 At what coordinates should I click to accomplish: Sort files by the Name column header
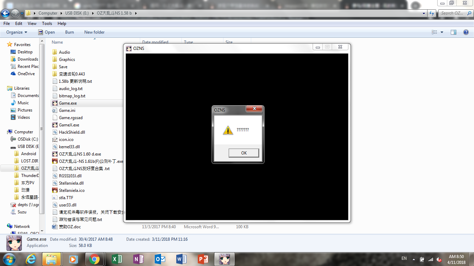57,42
